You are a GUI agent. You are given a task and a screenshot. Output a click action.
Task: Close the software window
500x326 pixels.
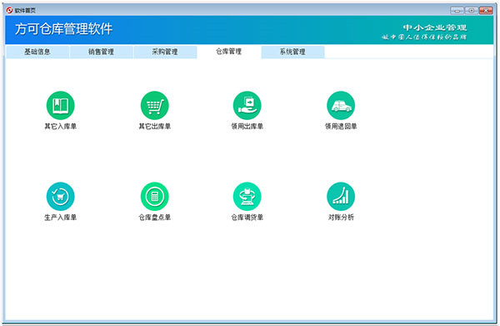pyautogui.click(x=486, y=11)
